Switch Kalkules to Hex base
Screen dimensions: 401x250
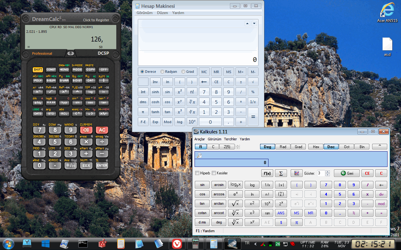click(316, 147)
